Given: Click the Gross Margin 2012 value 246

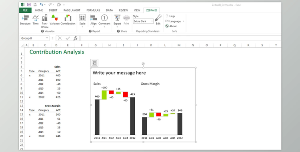Looking at the screenshot, I should coord(58,136).
